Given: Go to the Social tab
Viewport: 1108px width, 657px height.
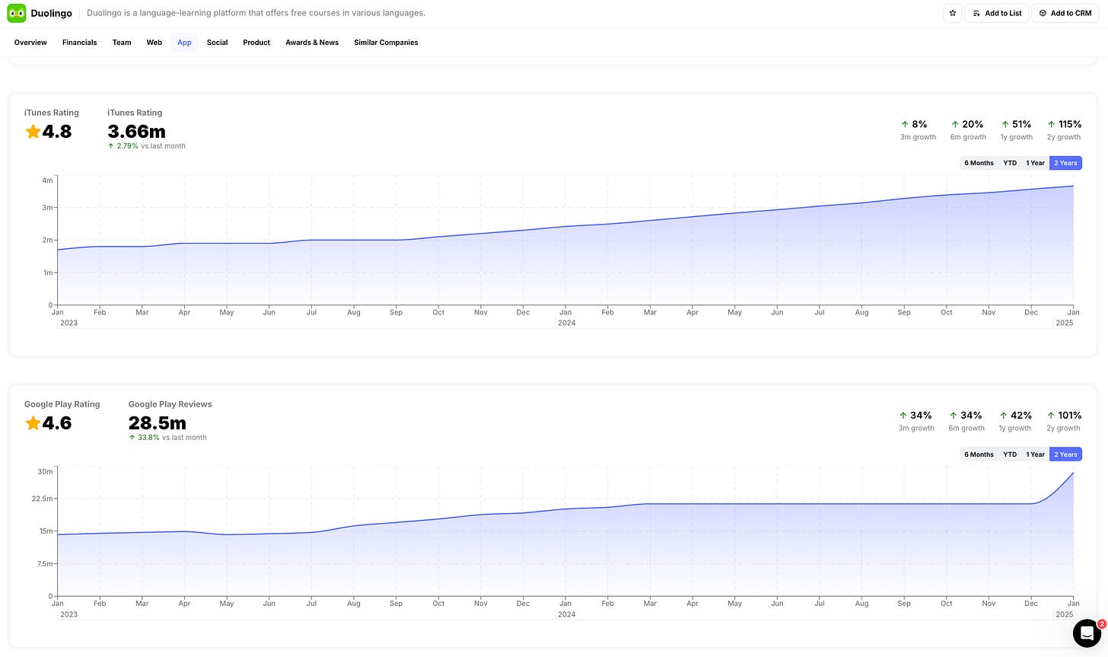Looking at the screenshot, I should (x=218, y=43).
